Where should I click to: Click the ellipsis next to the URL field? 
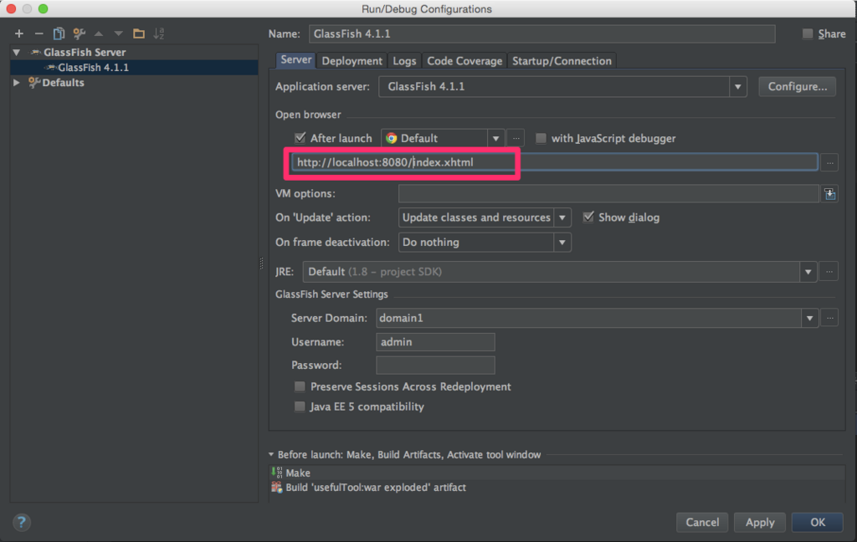tap(829, 162)
